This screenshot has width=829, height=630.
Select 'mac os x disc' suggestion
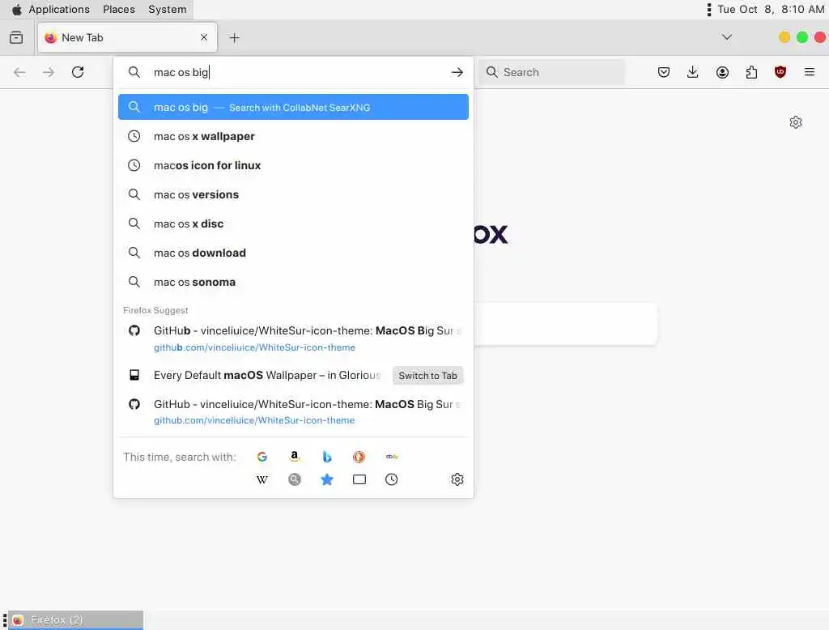[x=293, y=223]
